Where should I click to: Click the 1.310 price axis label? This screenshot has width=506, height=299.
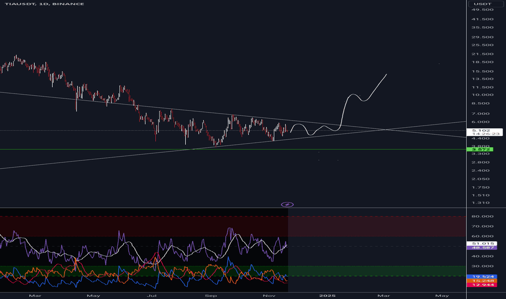(x=480, y=203)
